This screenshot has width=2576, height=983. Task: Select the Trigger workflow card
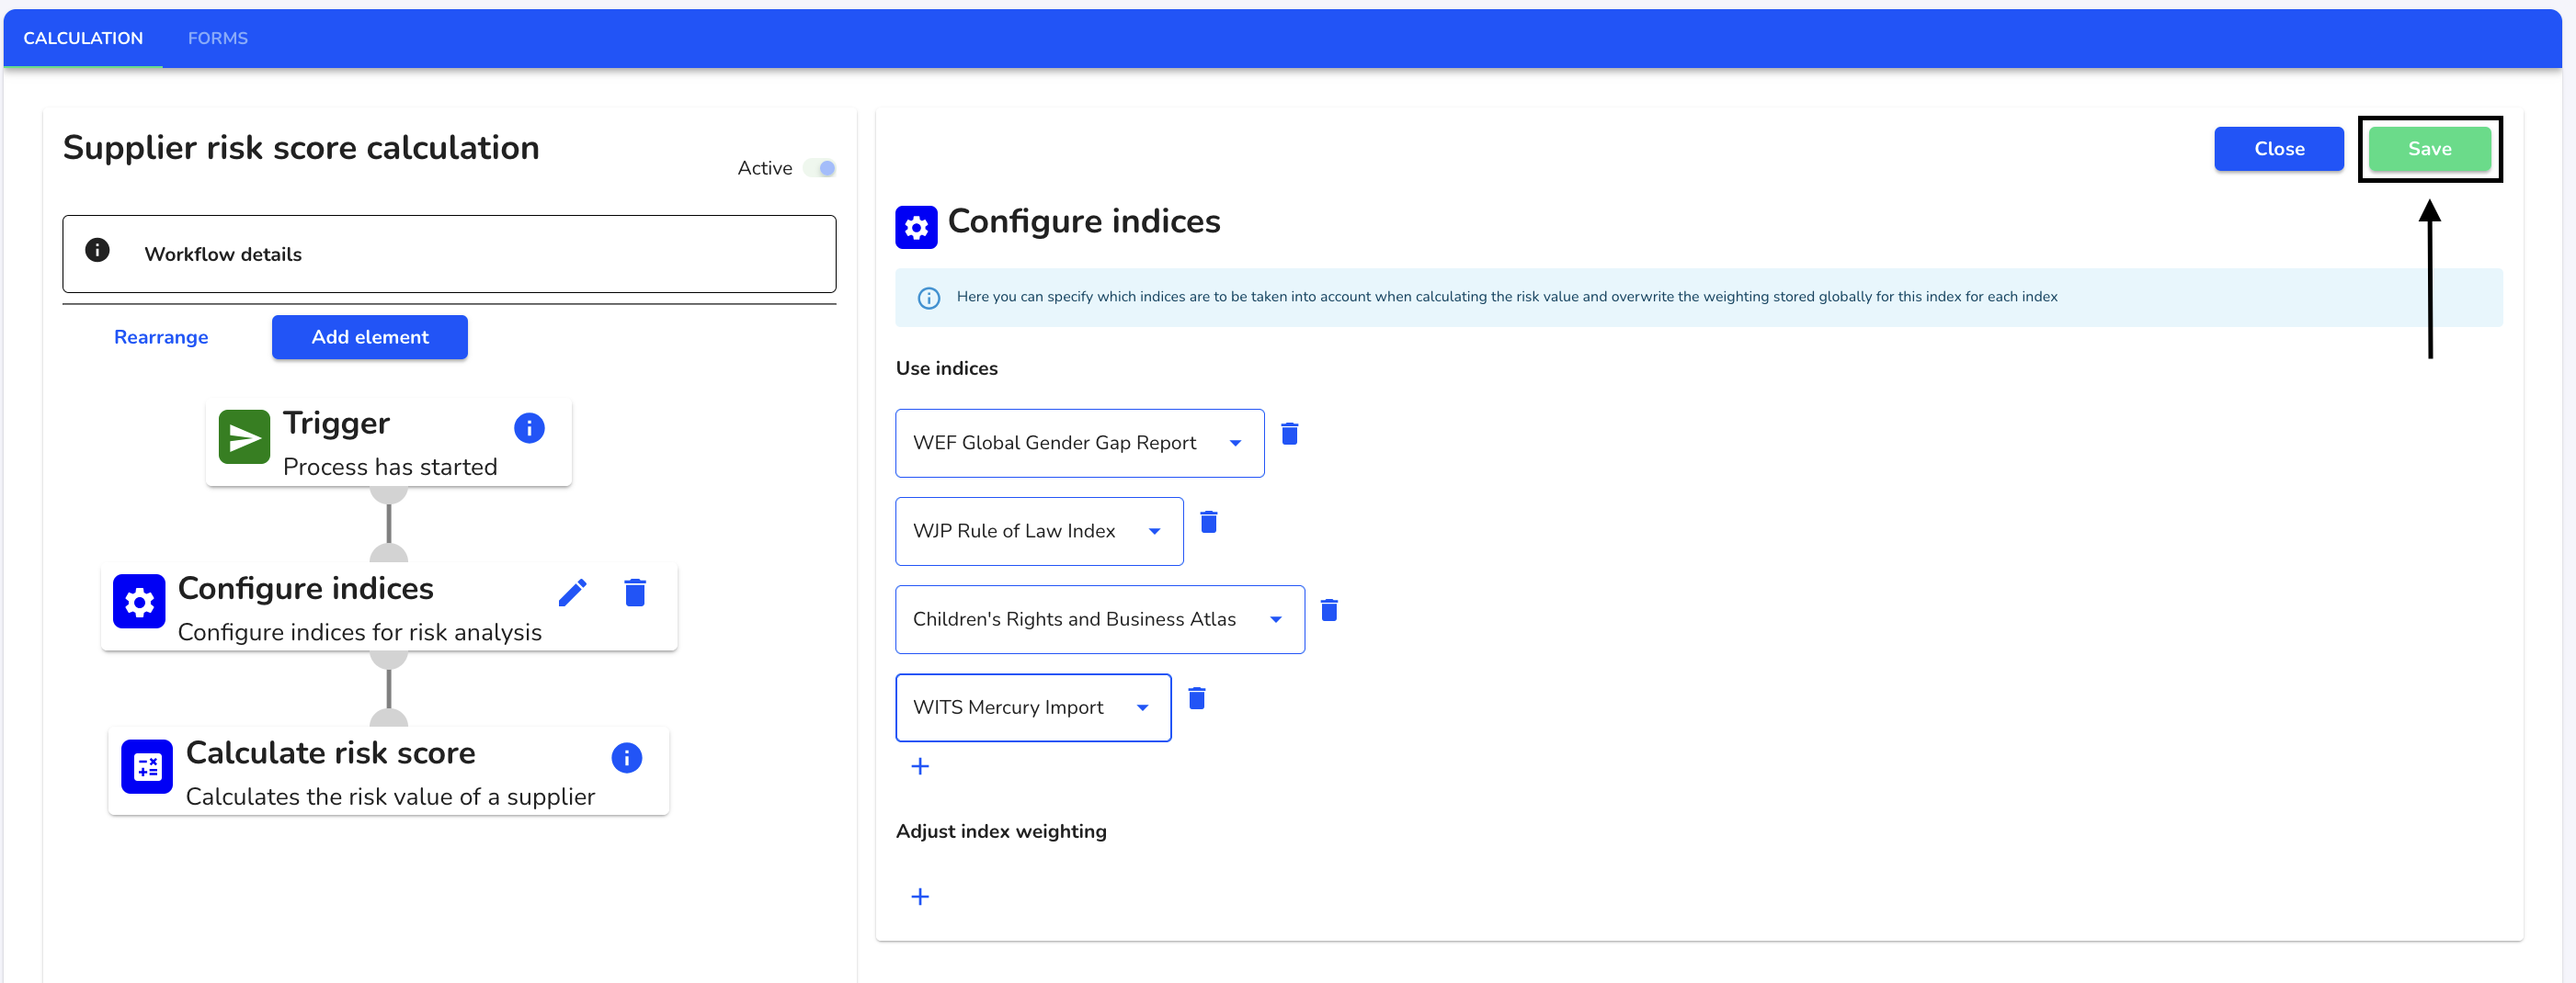tap(389, 443)
